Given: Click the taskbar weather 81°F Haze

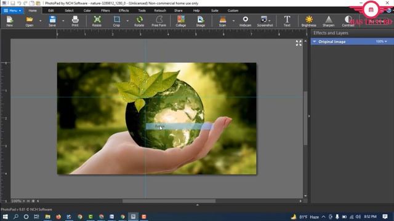Looking at the screenshot, I should [305, 217].
